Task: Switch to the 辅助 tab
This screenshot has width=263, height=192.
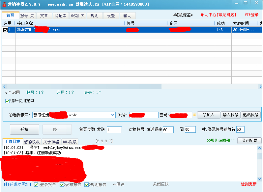Action: 128,16
